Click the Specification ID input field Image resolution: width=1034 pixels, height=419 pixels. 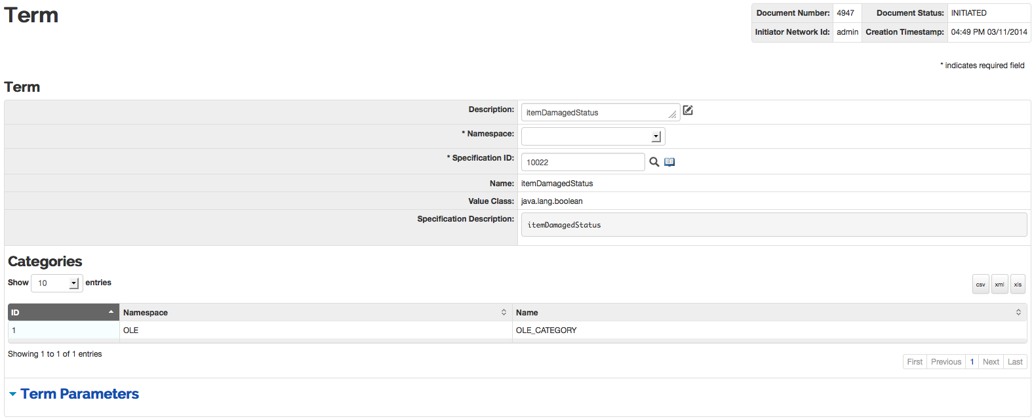(x=582, y=162)
